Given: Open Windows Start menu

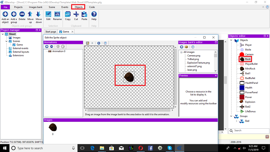Looking at the screenshot, I should (5, 148).
